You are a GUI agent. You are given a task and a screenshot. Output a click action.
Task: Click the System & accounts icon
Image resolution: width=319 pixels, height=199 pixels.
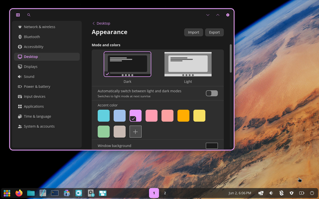pos(20,126)
